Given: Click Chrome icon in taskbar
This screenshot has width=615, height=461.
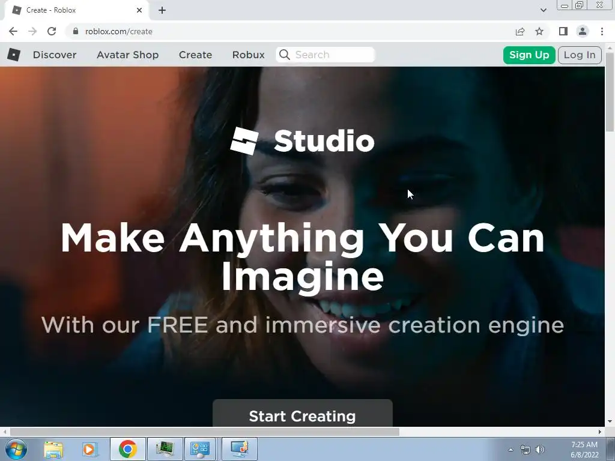Looking at the screenshot, I should click(x=127, y=449).
